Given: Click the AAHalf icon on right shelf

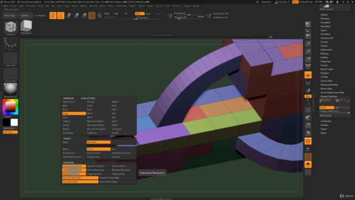Looking at the screenshot, I should (308, 59).
